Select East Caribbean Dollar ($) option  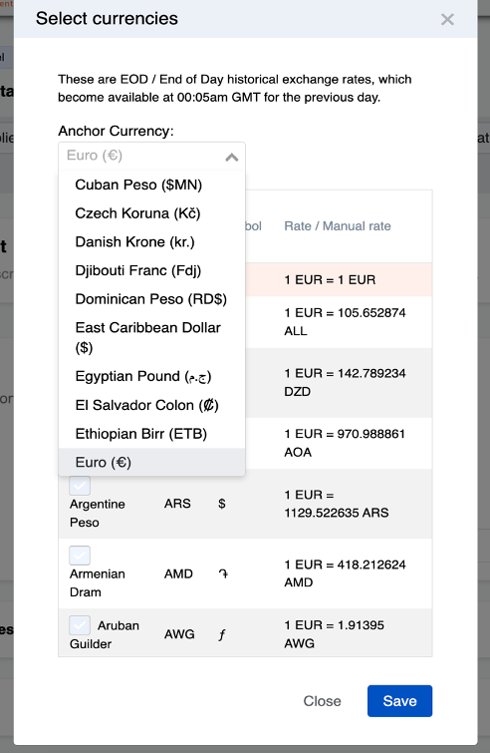tap(151, 337)
